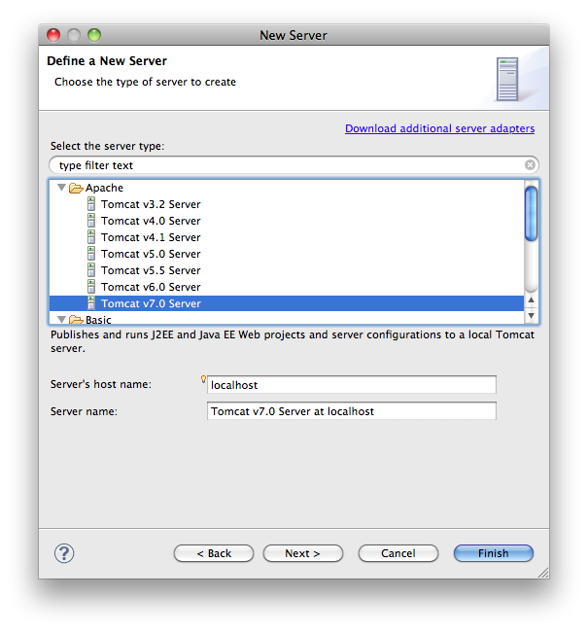Click the Tomcat v5.0 Server icon
This screenshot has height=632, width=588.
(91, 254)
